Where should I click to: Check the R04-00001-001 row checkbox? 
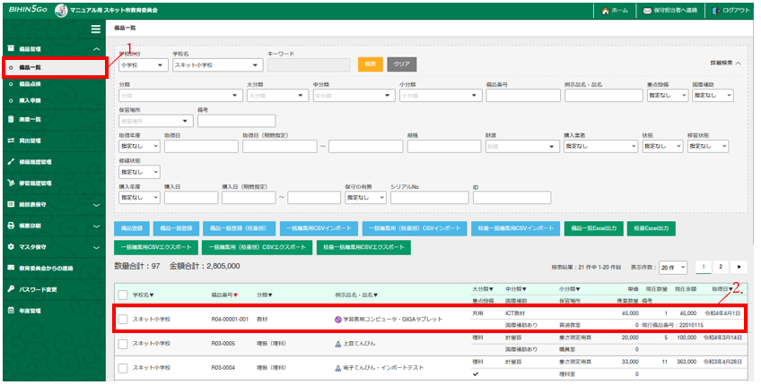pyautogui.click(x=123, y=319)
